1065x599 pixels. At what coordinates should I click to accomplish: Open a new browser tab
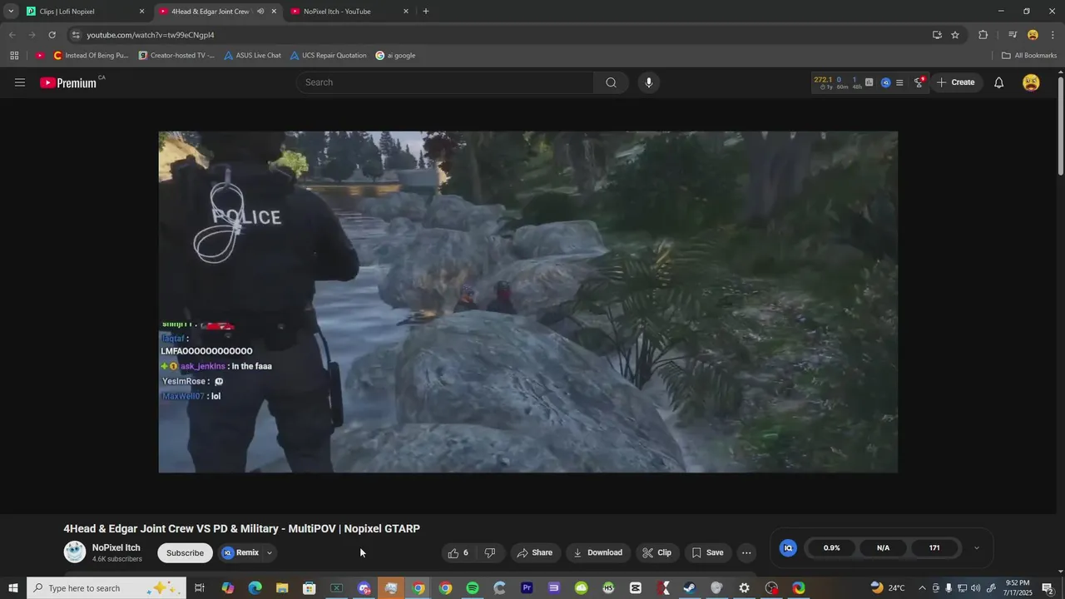pos(426,12)
